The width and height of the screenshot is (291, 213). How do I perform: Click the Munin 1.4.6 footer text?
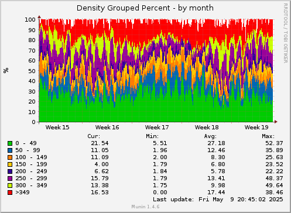point(145,207)
